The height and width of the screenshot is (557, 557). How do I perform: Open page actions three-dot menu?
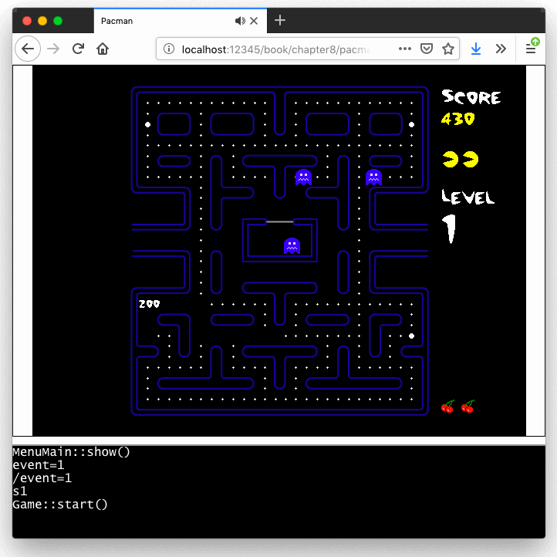(x=405, y=49)
